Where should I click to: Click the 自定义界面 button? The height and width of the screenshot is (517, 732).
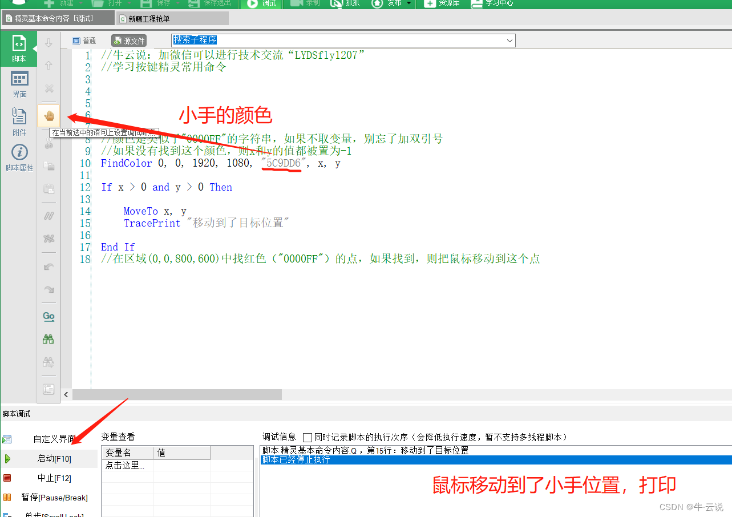pyautogui.click(x=48, y=439)
